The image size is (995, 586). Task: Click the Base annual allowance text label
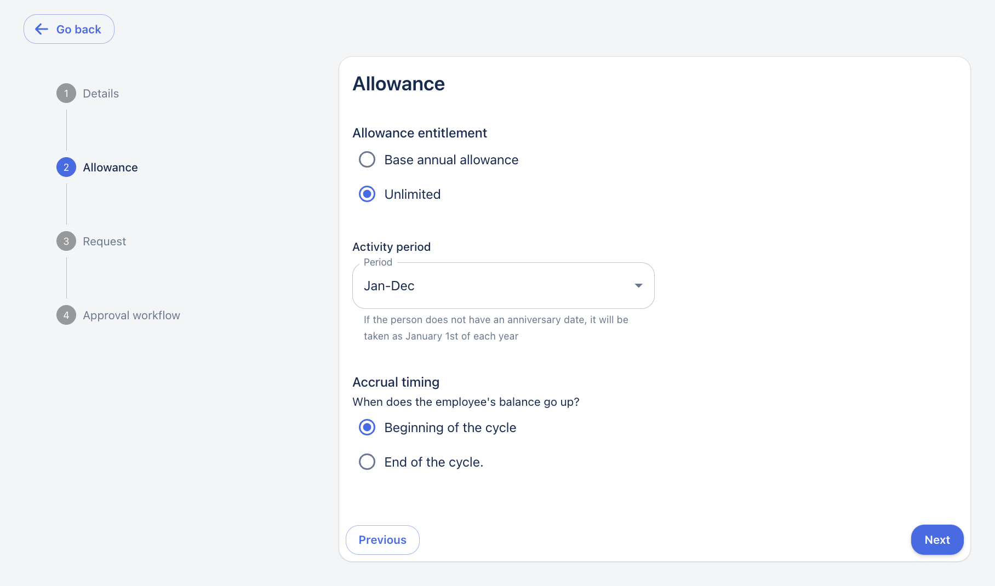coord(451,160)
